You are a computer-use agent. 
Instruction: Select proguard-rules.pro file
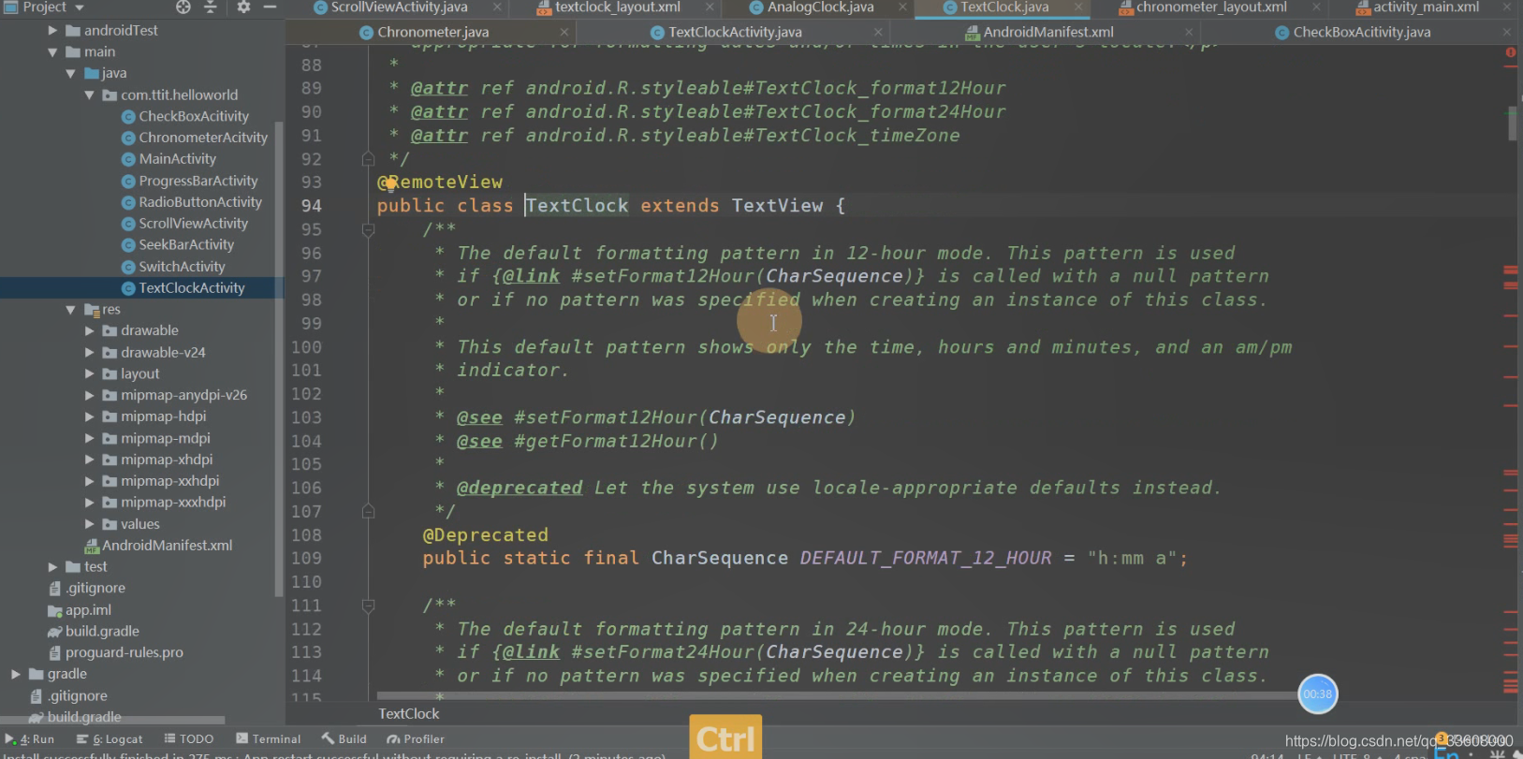point(124,653)
